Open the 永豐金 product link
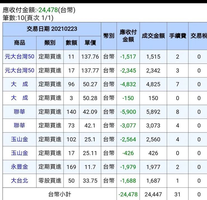The width and height of the screenshot is (207, 200). (20, 167)
